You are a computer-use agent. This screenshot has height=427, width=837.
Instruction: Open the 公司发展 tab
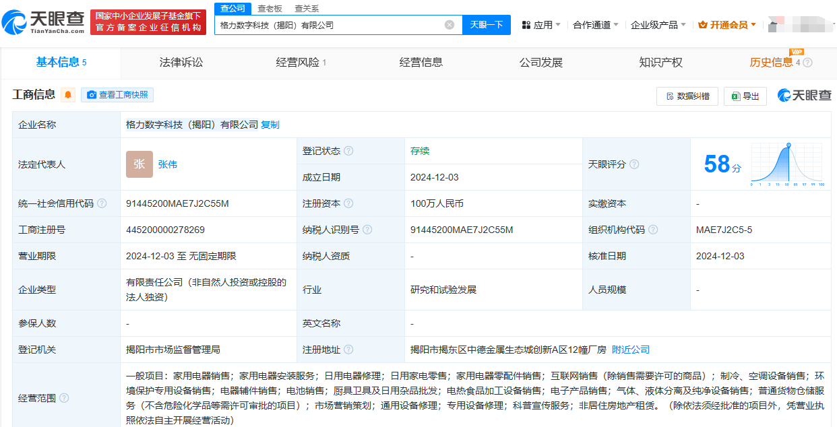click(541, 63)
